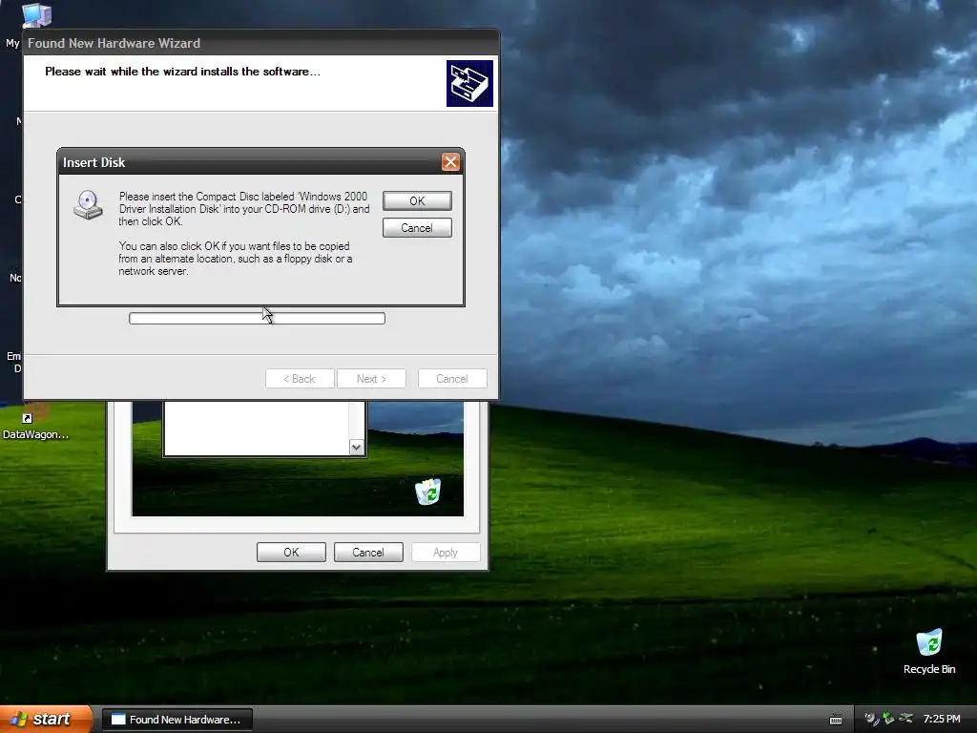977x733 pixels.
Task: Click the Found New Hardware taskbar button
Action: (x=177, y=720)
